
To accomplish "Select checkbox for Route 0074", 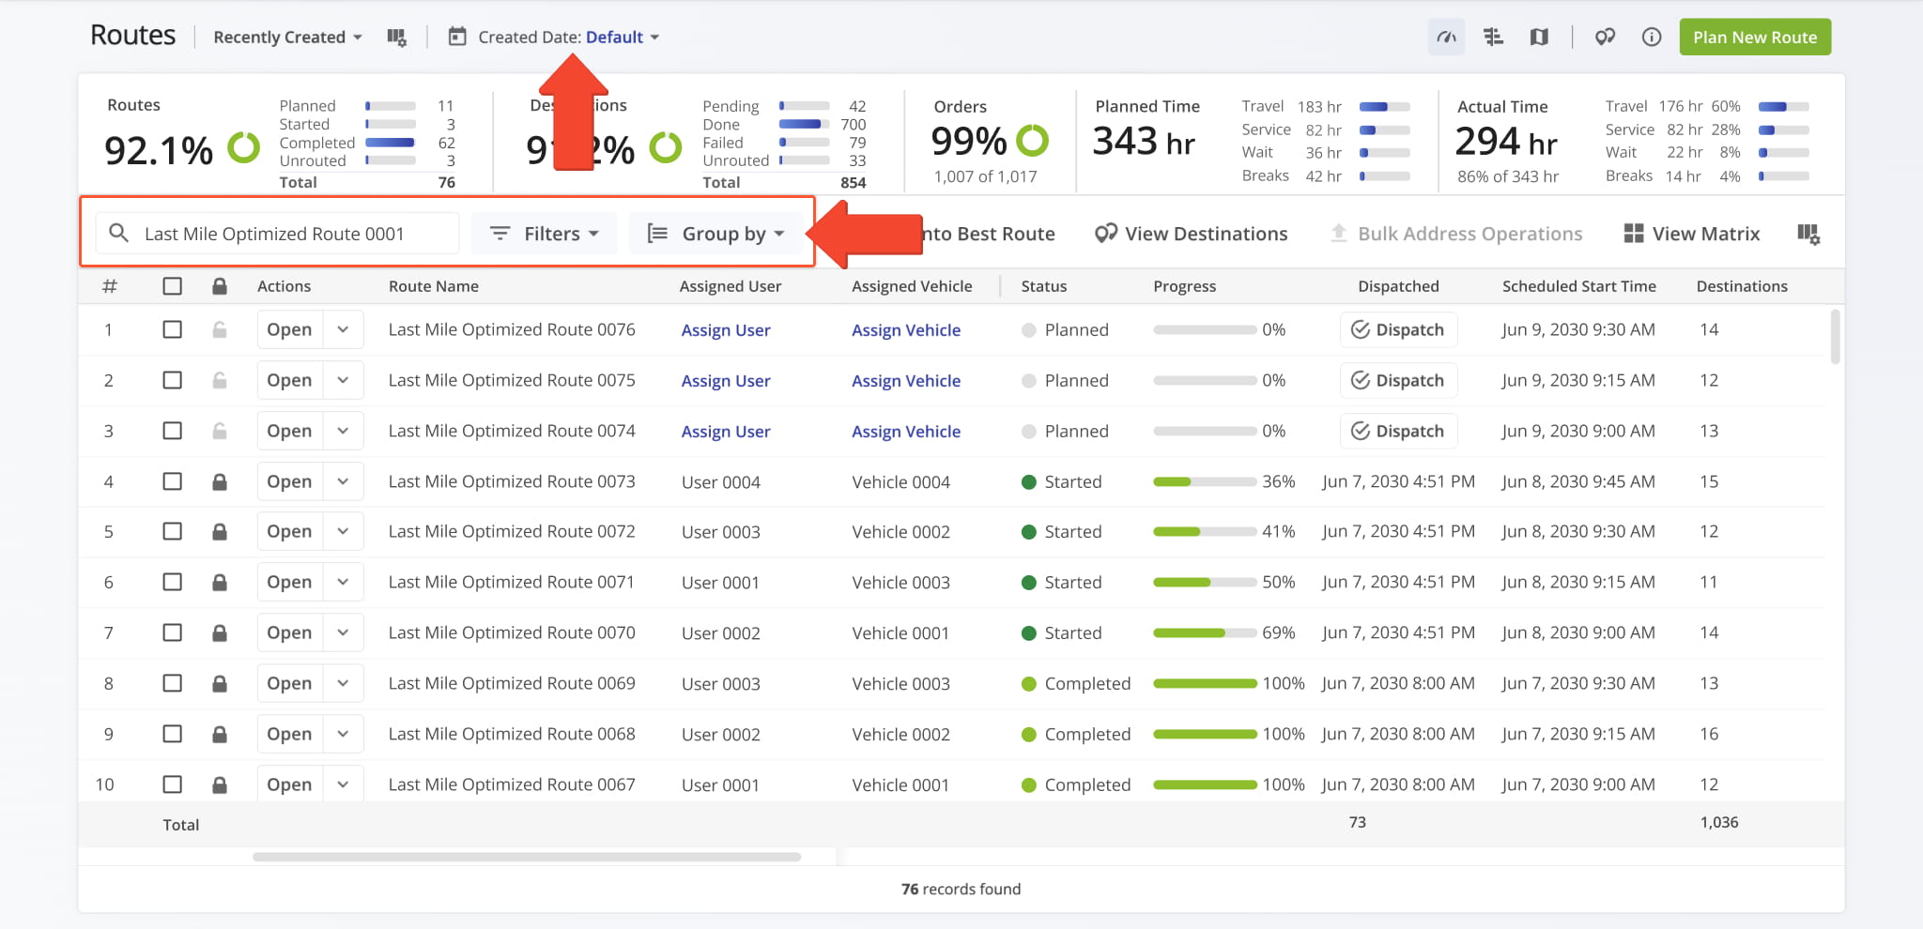I will (x=172, y=431).
